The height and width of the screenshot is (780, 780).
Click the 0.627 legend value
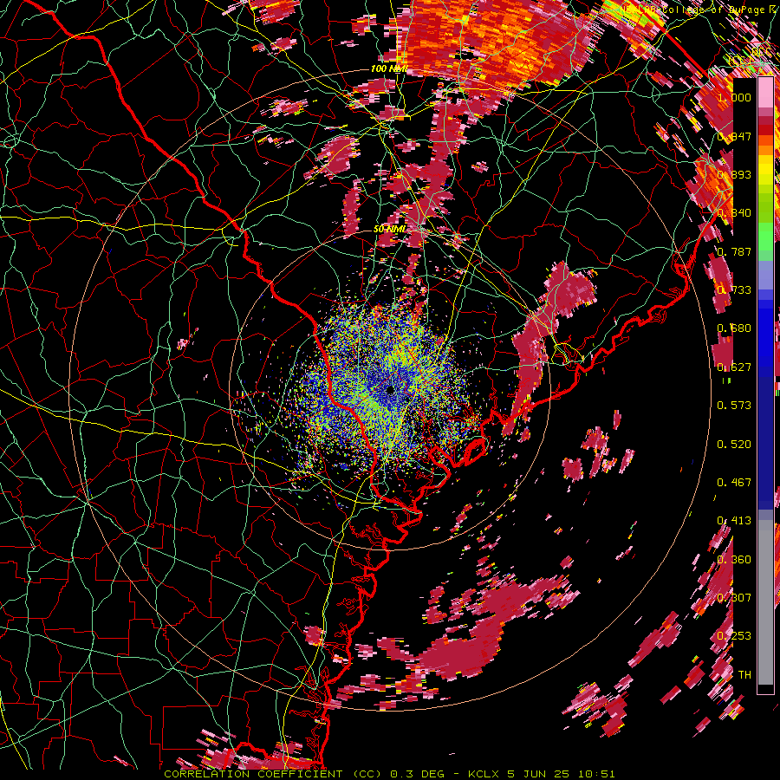coord(734,367)
